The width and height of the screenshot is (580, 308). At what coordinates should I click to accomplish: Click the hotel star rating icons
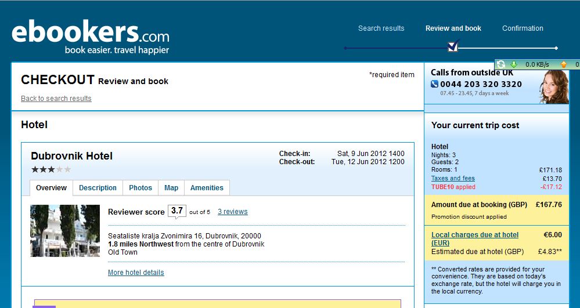click(51, 170)
